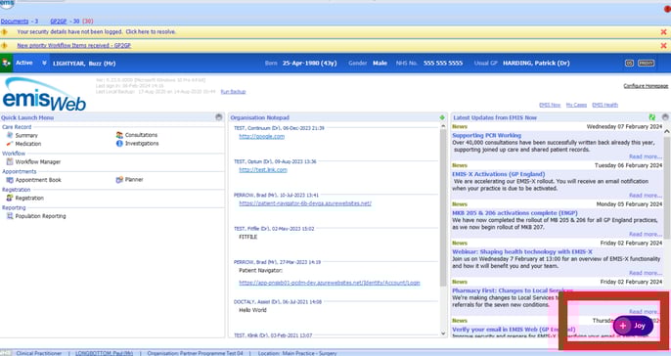Click the Population Reporting icon
Image resolution: width=671 pixels, height=356 pixels.
click(10, 216)
